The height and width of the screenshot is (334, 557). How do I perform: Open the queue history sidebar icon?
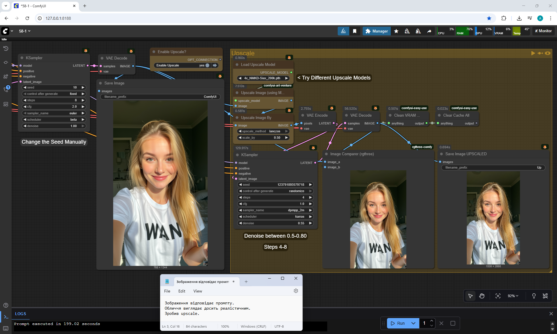click(x=6, y=48)
